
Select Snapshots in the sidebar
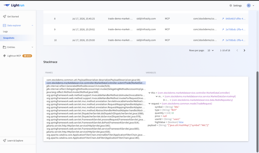[x=9, y=38]
